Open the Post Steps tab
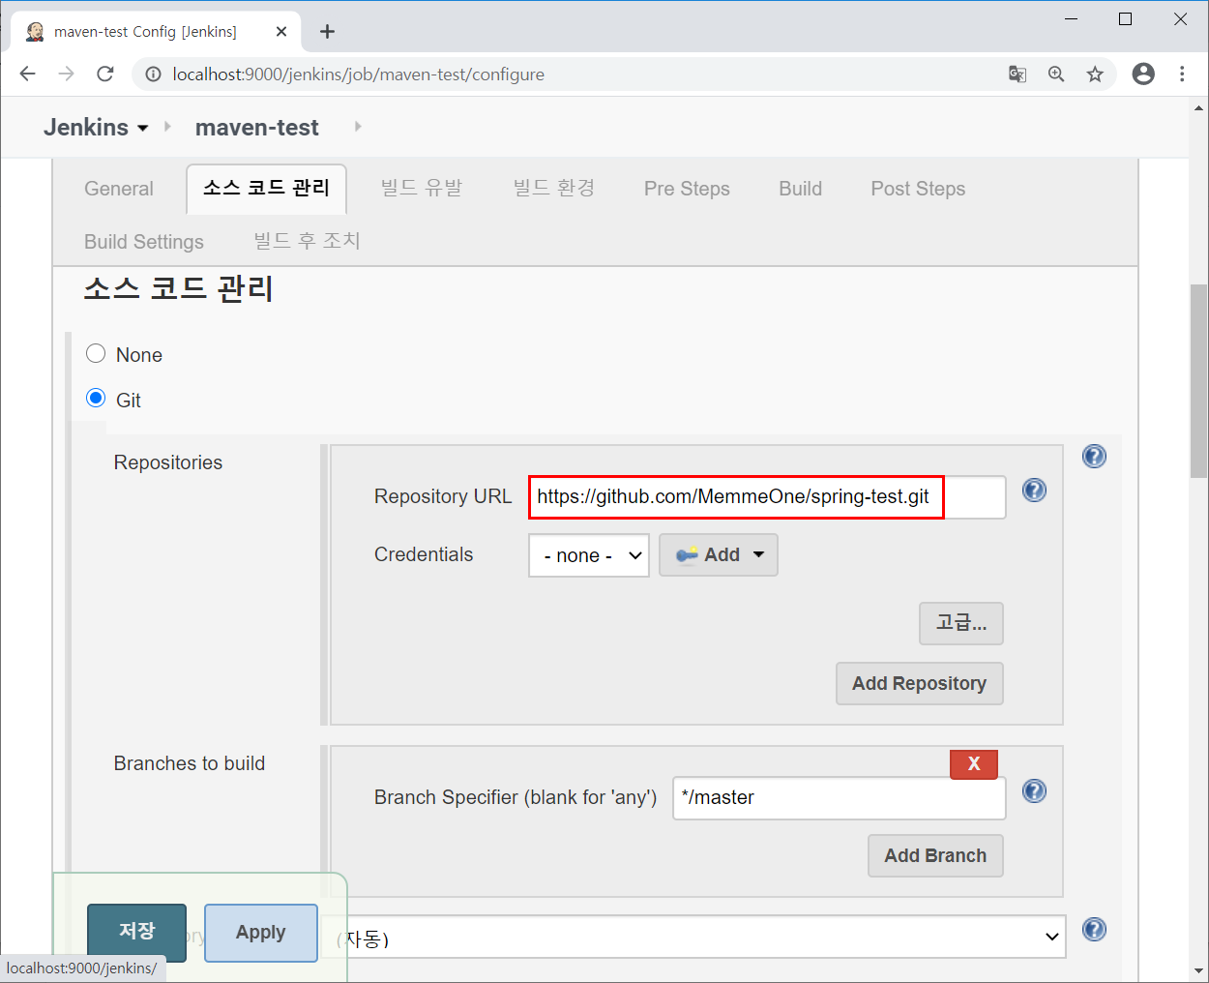The image size is (1209, 983). tap(918, 189)
